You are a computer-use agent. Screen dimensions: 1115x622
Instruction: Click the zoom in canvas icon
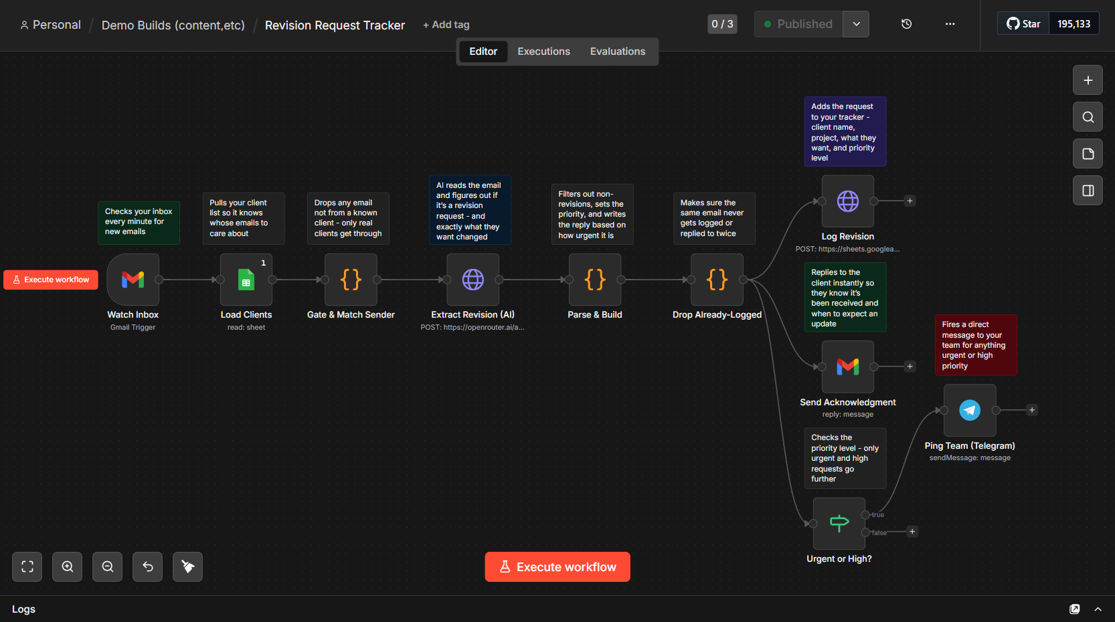click(68, 566)
